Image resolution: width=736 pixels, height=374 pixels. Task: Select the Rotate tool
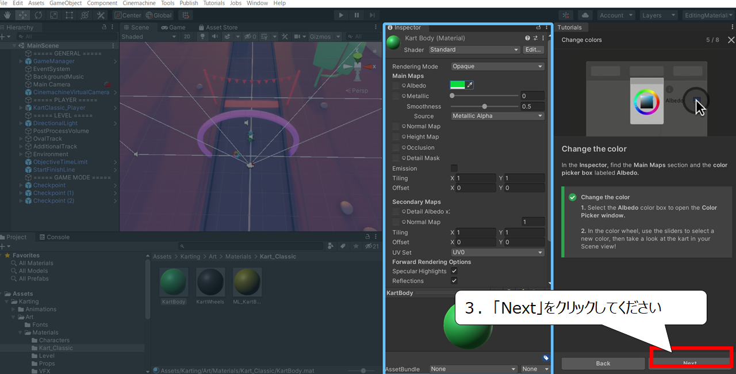[x=38, y=15]
